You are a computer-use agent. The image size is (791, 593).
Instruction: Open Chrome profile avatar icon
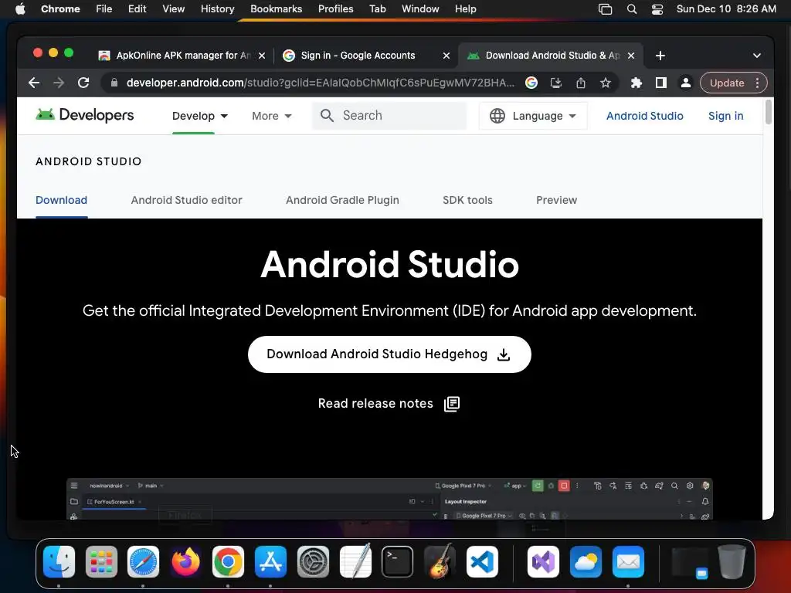pos(686,83)
